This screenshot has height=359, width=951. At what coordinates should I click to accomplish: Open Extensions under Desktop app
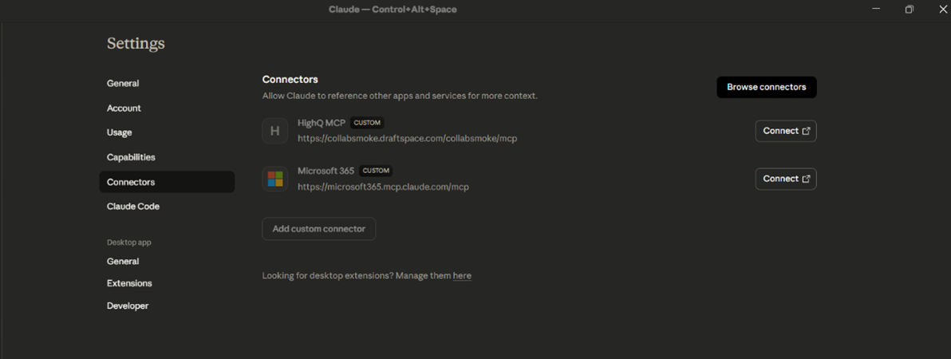129,283
